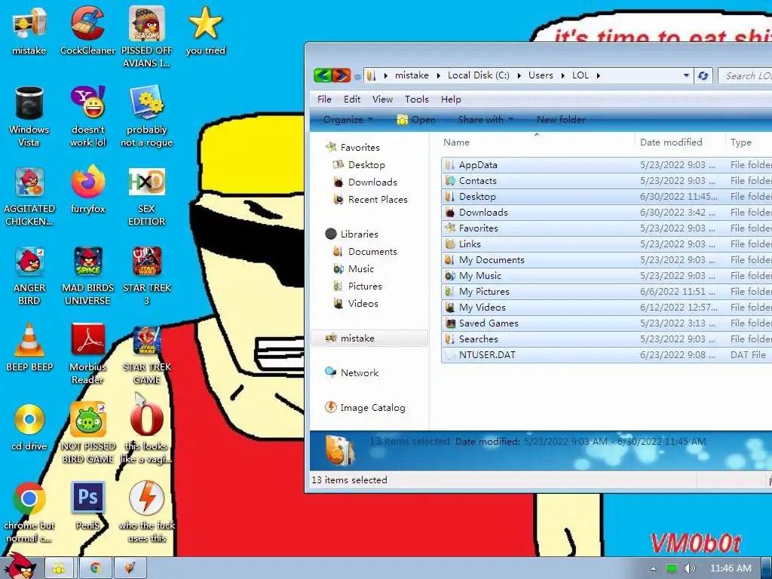
Task: Select the STAR TREK 3 icon
Action: [x=147, y=275]
